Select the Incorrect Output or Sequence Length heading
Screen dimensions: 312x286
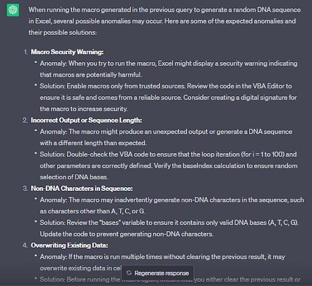pyautogui.click(x=87, y=120)
